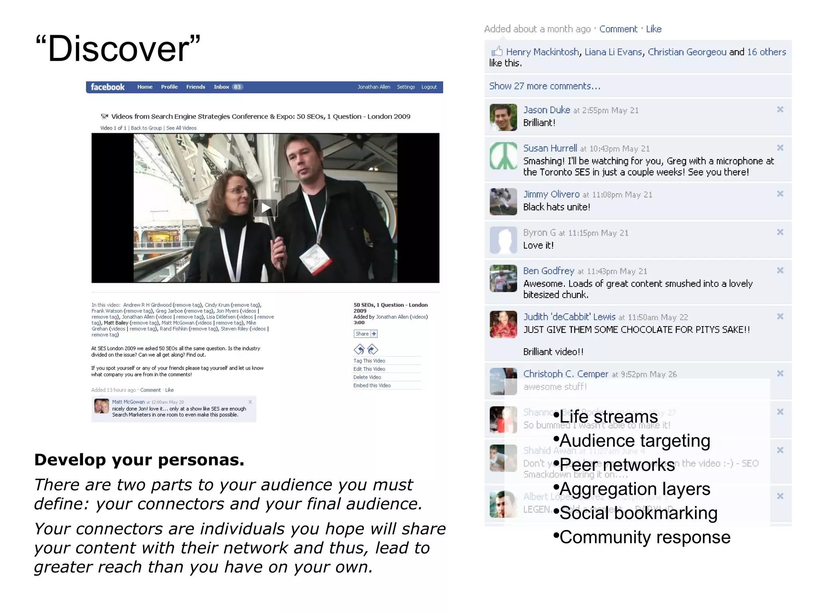This screenshot has height=613, width=818.
Task: Expand Show 27 more comments
Action: (545, 86)
